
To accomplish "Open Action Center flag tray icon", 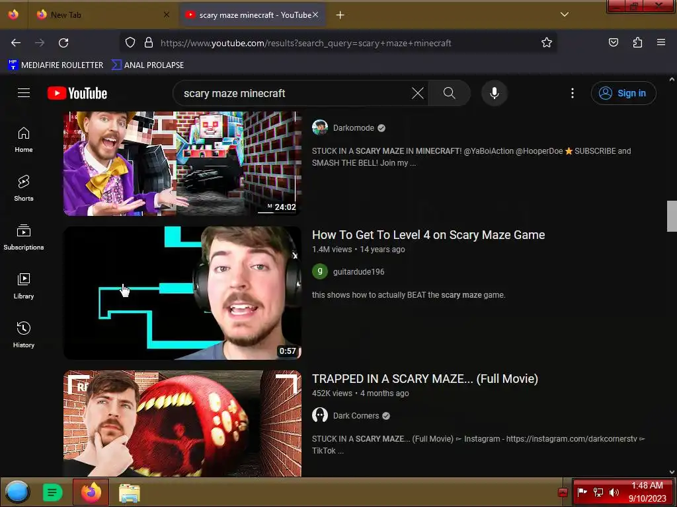I will pos(582,492).
